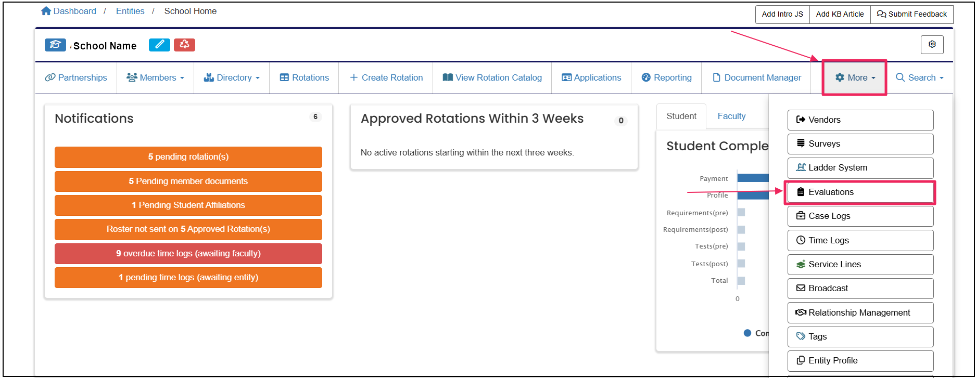
Task: Open the Rotations nav item
Action: click(x=304, y=77)
